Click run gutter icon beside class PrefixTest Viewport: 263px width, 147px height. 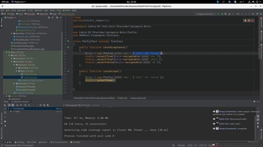tap(68, 41)
